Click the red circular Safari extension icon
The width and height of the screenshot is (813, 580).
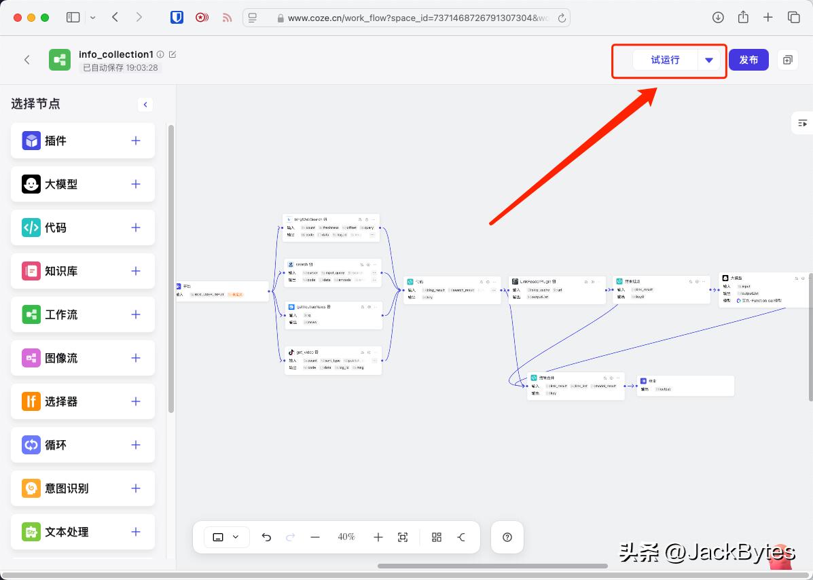click(x=202, y=18)
